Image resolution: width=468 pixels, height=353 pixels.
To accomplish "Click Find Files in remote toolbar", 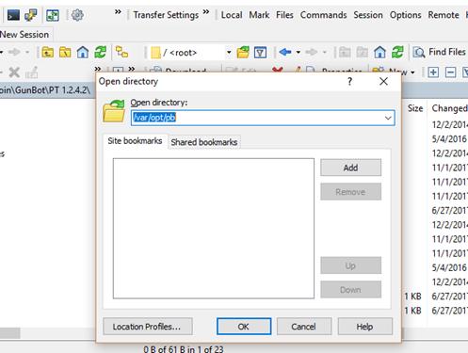I will (x=440, y=52).
